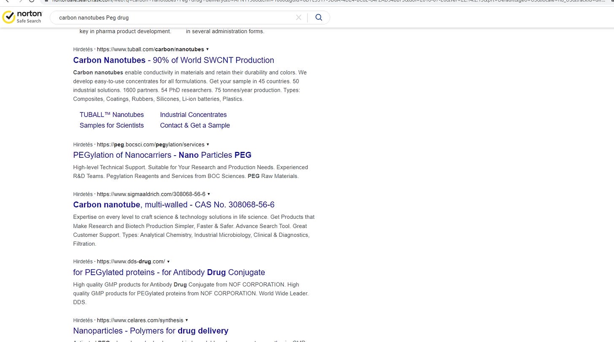Click the https://www.tuball.com/carbon/nanotubes URL text

coord(151,49)
